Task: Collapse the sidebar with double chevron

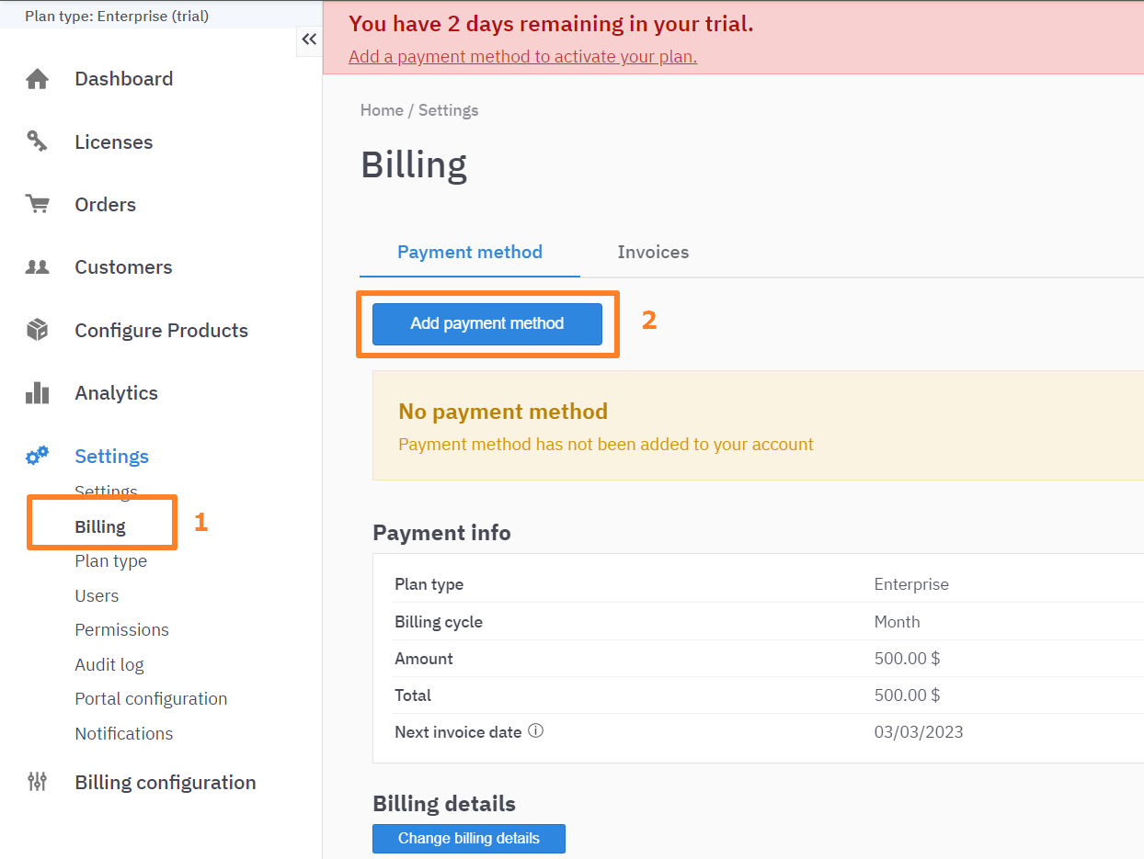Action: point(309,40)
